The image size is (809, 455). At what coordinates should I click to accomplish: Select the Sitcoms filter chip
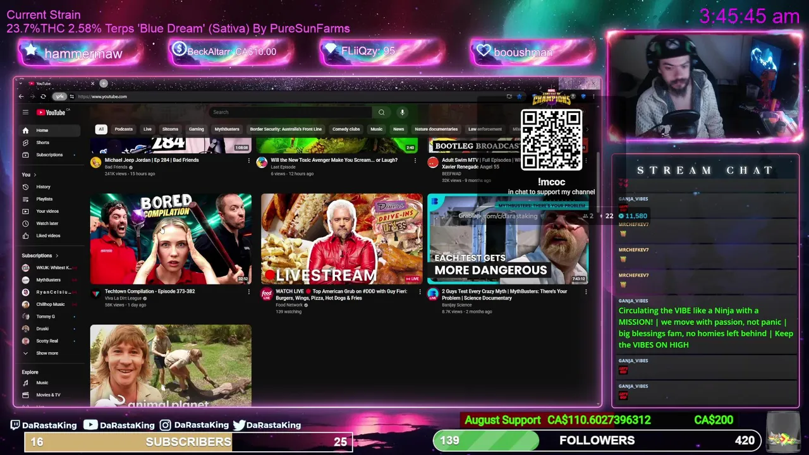(x=170, y=129)
